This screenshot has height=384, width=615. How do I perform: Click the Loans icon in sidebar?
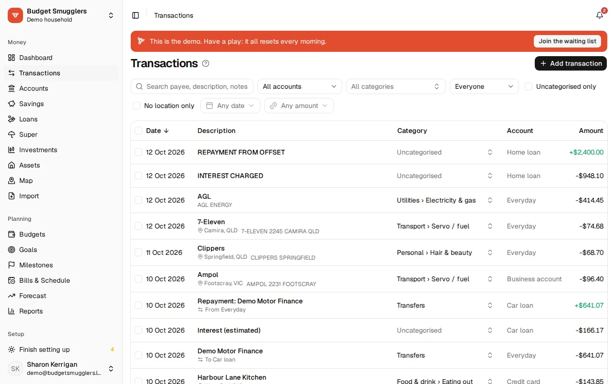[x=12, y=119]
